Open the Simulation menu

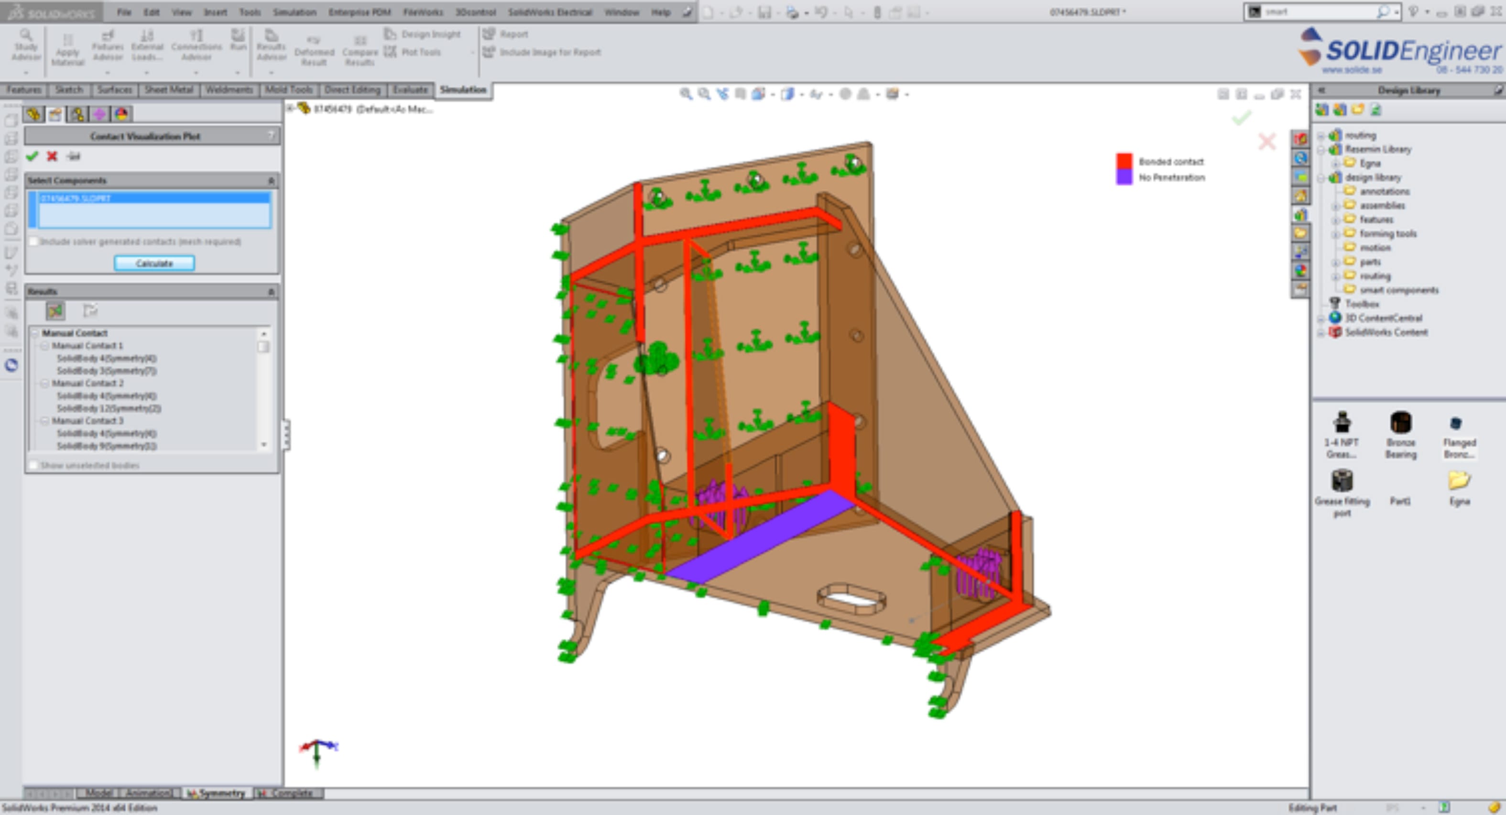tap(294, 11)
